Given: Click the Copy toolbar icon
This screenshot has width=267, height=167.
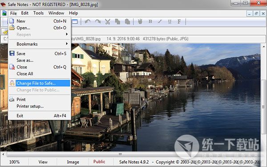Looking at the screenshot, I should click(117, 22).
